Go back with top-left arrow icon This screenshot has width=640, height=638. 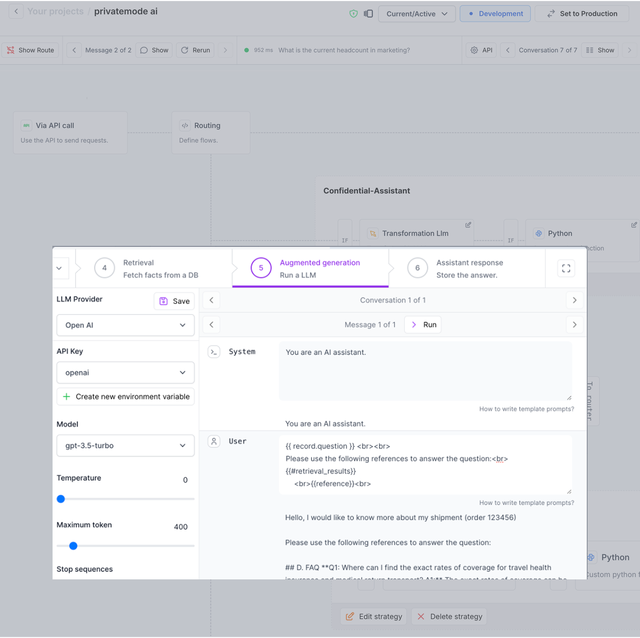[x=16, y=11]
